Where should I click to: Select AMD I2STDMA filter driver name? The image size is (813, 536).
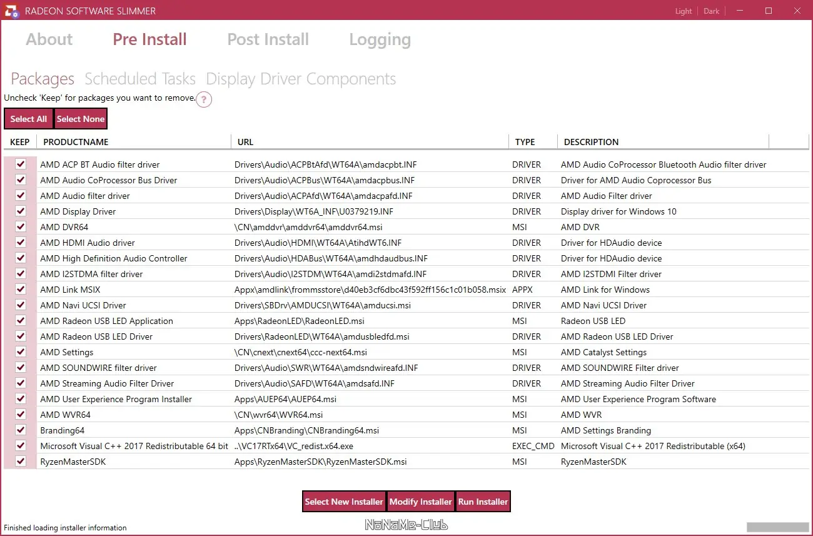[x=91, y=274]
